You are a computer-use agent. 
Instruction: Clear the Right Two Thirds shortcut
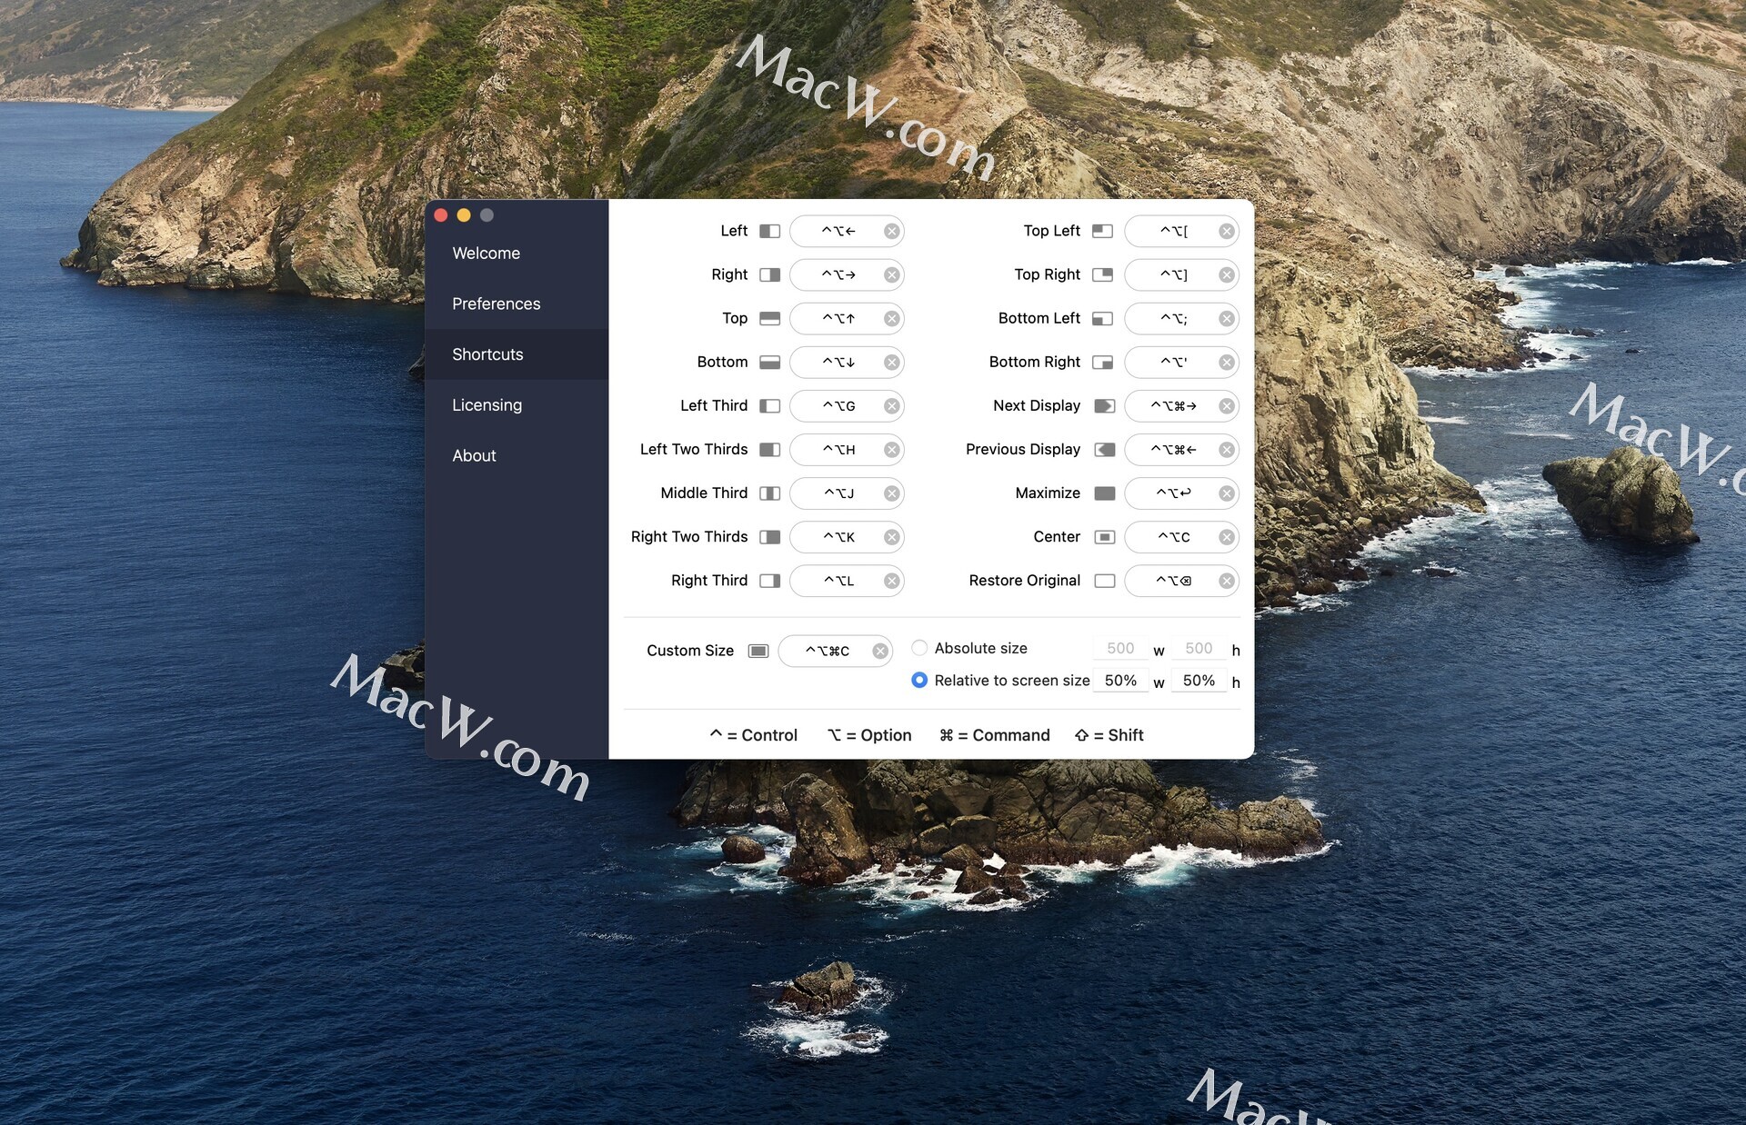tap(891, 537)
